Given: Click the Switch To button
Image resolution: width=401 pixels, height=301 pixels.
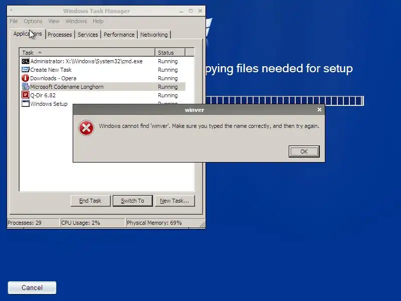Looking at the screenshot, I should click(x=132, y=201).
